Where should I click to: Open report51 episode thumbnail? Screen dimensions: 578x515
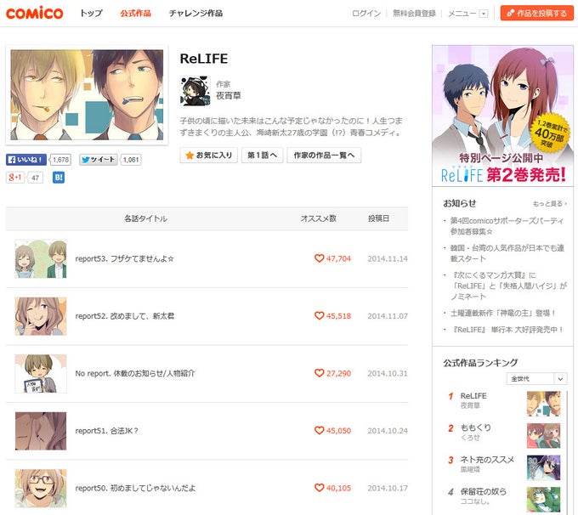coord(41,431)
